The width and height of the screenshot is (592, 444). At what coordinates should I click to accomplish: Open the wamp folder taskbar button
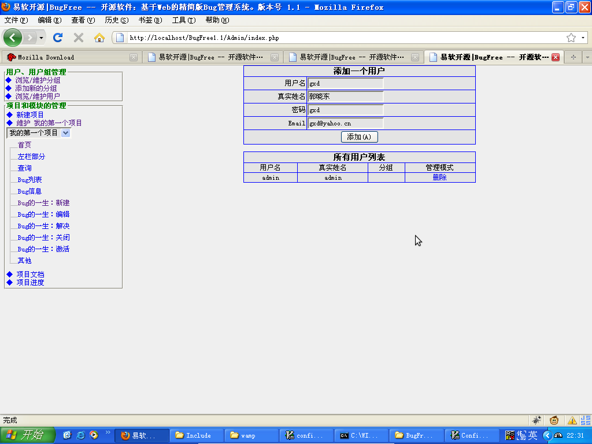(251, 435)
